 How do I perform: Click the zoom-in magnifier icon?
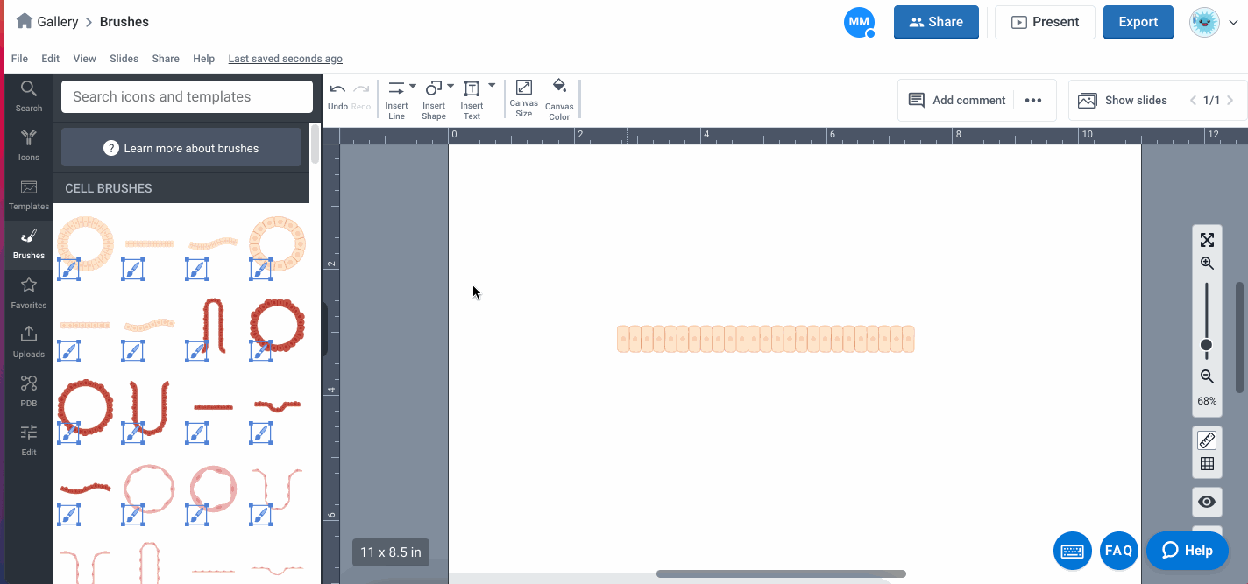(1207, 264)
